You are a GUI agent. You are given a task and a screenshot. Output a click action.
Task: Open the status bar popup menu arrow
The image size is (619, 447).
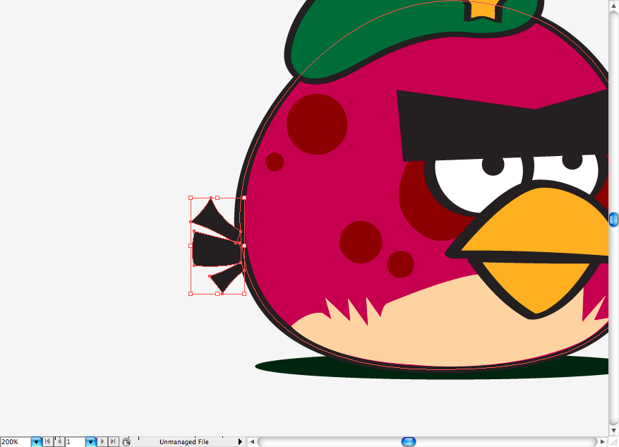pos(240,442)
